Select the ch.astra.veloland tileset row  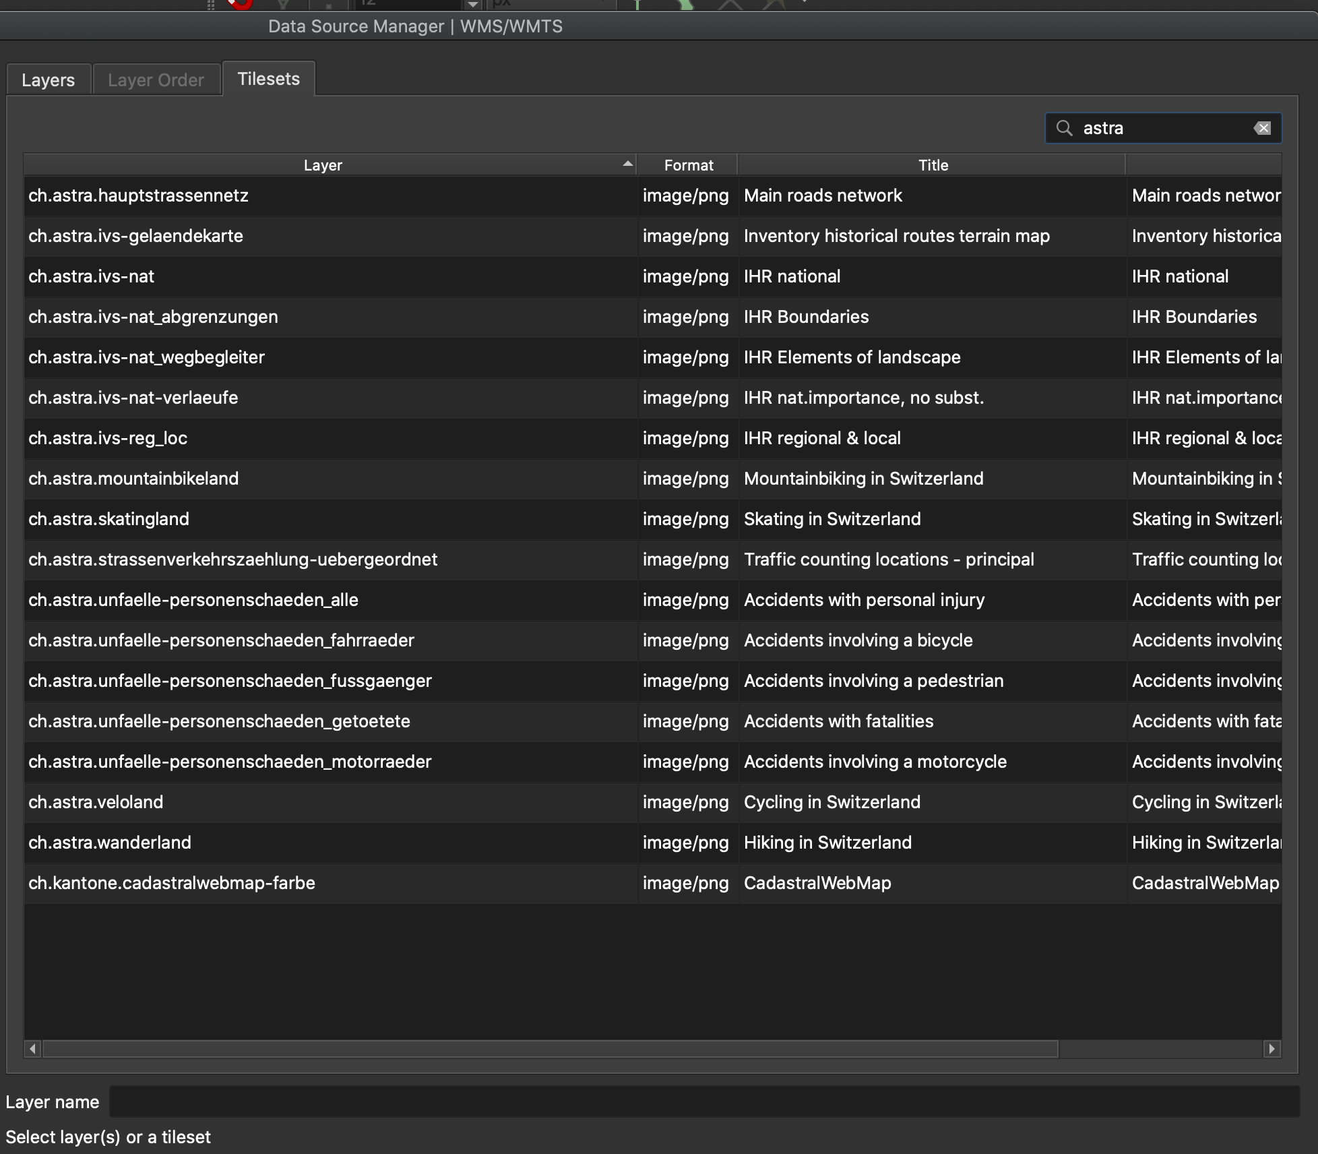96,802
